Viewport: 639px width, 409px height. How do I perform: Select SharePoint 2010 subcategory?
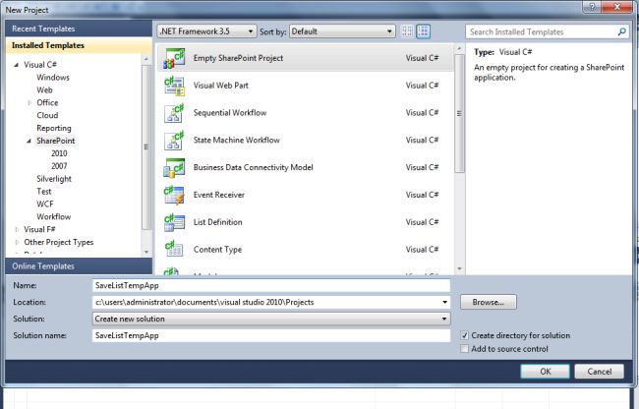59,153
